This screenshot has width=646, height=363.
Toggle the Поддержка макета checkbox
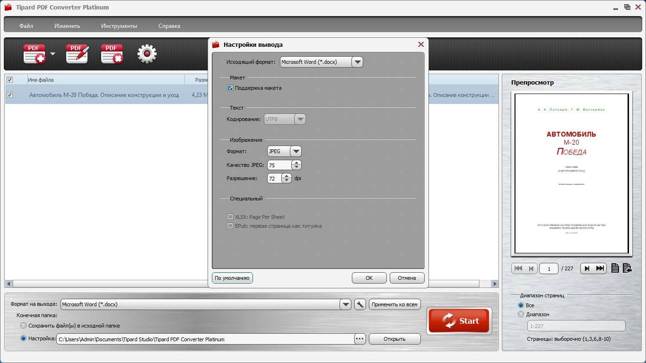[x=230, y=88]
